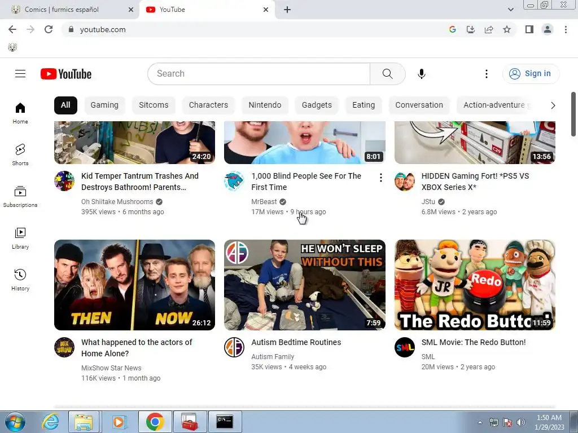
Task: Open Library from sidebar
Action: pos(20,238)
